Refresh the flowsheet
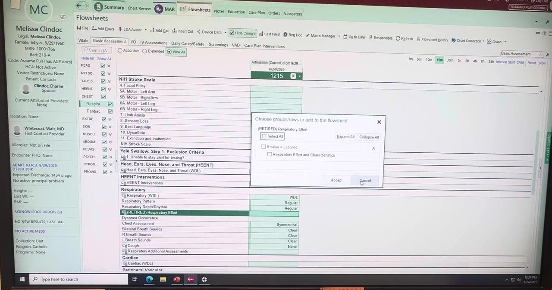Image resolution: width=552 pixels, height=290 pixels. click(405, 38)
